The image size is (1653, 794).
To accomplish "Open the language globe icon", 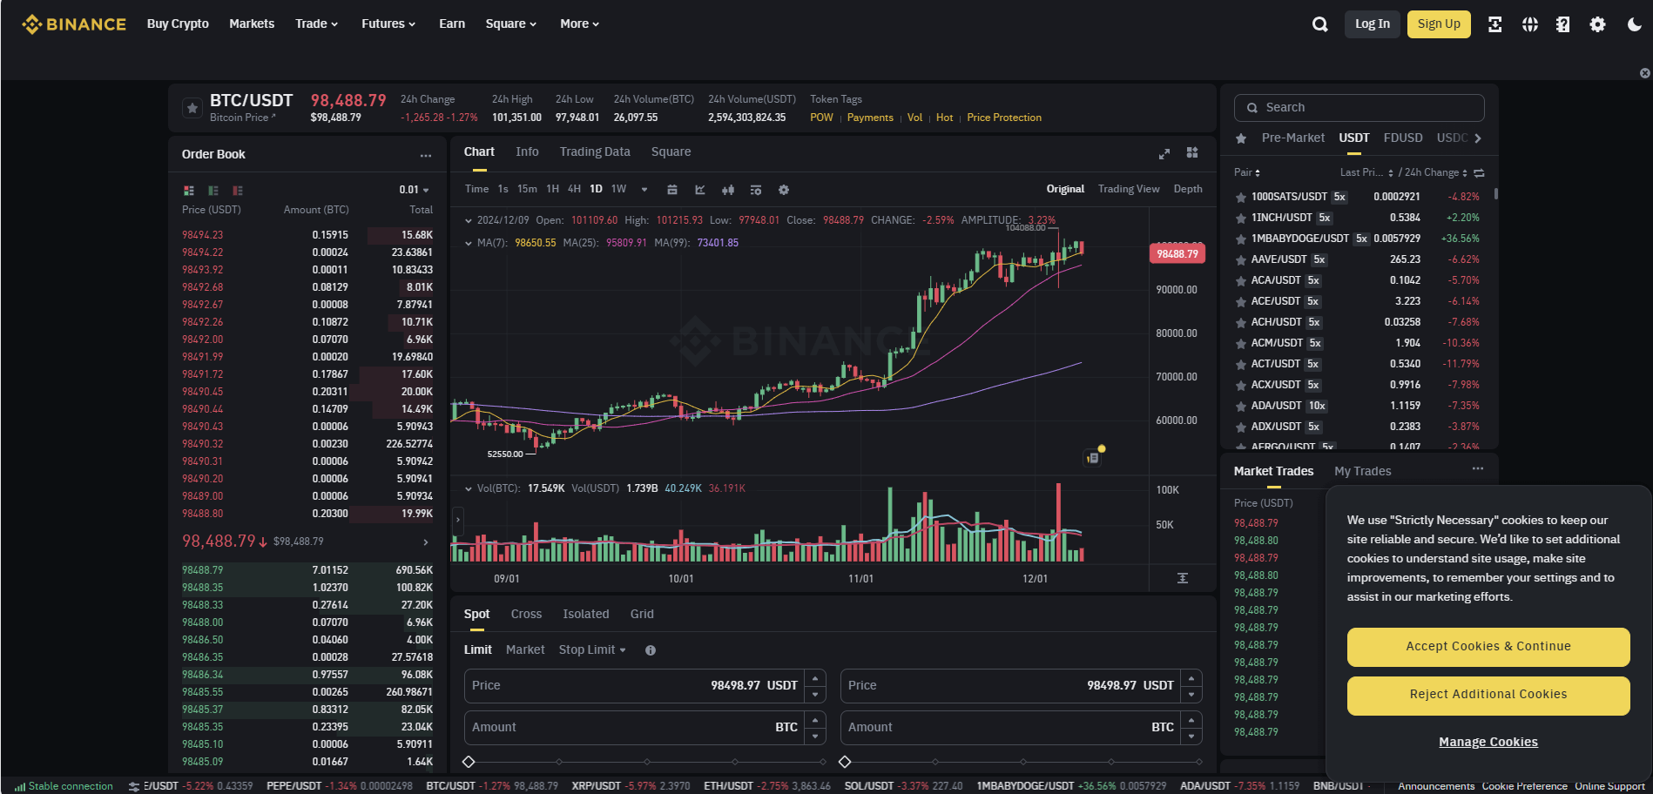I will [1530, 24].
